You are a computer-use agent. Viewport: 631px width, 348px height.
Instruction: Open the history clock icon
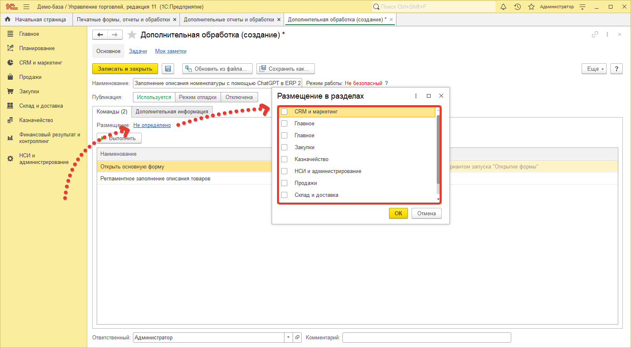point(517,7)
